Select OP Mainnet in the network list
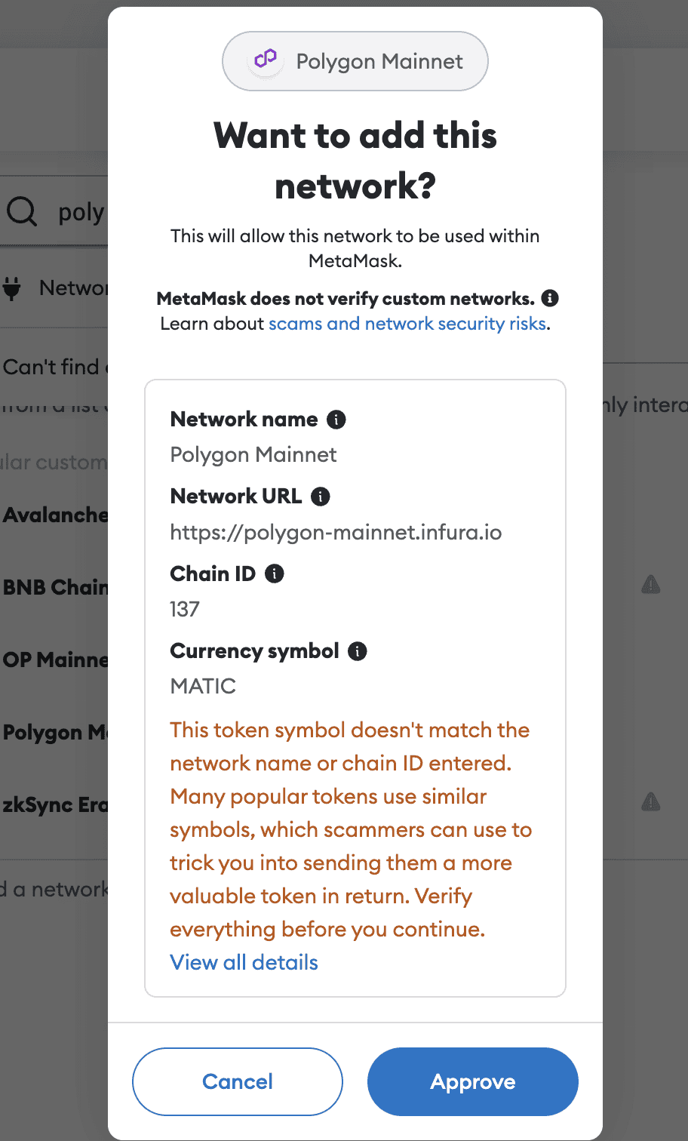Image resolution: width=688 pixels, height=1141 pixels. pos(55,660)
